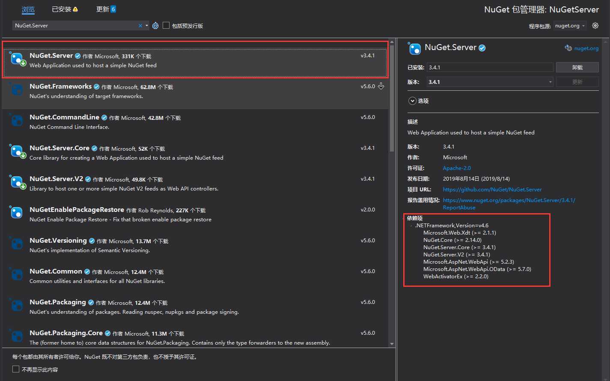Open the search box history dropdown arrow
610x381 pixels.
click(147, 26)
